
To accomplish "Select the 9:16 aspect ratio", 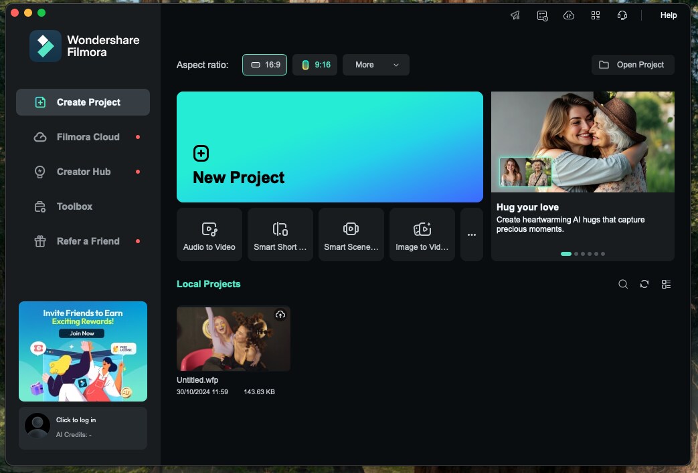I will coord(315,65).
